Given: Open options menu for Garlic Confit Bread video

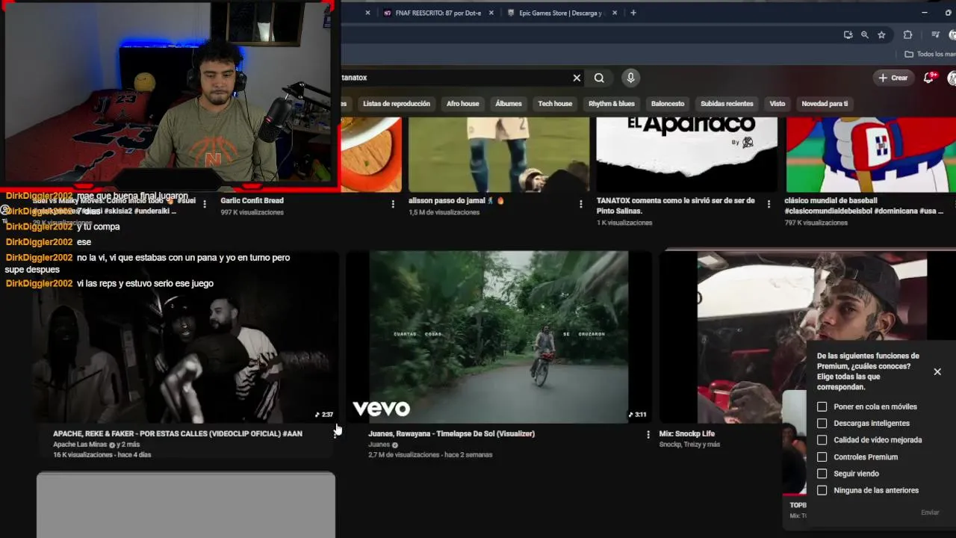Looking at the screenshot, I should point(393,204).
